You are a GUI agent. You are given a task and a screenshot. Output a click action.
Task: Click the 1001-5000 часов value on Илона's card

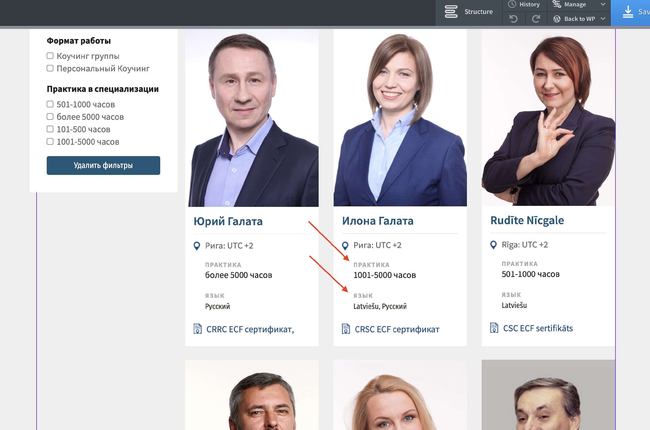[x=384, y=275]
